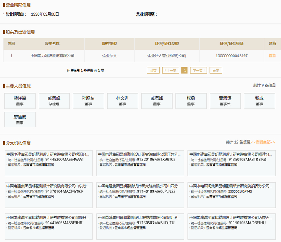This screenshot has width=281, height=242.
Task: Select person card 林文进 董事
Action: point(122,101)
